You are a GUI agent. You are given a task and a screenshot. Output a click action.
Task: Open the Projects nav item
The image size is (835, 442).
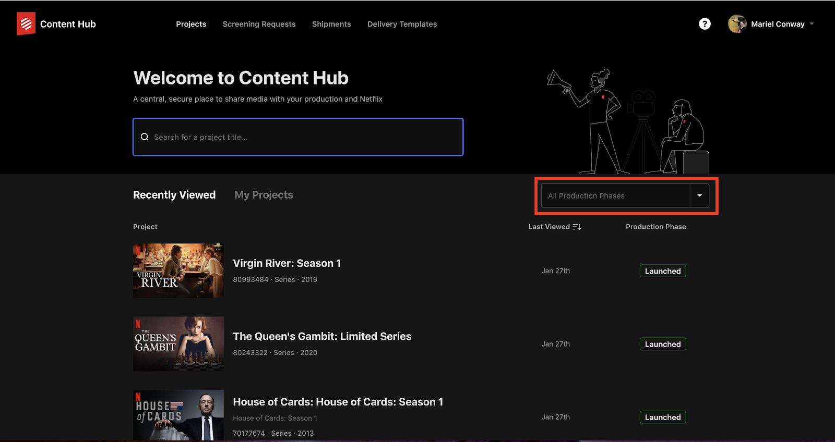pos(191,24)
